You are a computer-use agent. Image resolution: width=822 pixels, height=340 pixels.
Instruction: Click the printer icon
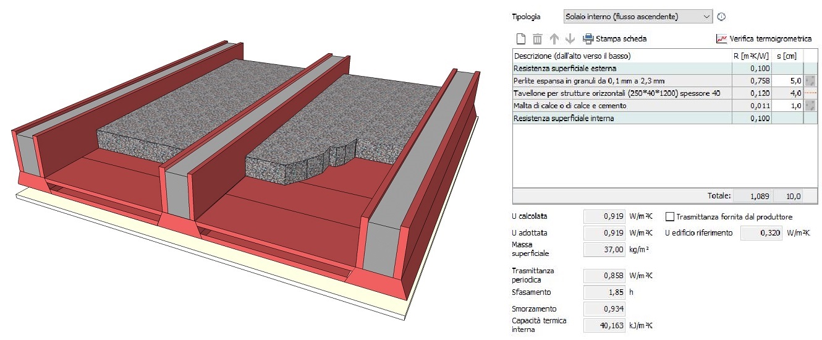pos(588,39)
